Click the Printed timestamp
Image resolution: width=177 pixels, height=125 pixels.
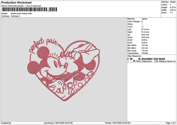pyautogui.click(x=117, y=123)
